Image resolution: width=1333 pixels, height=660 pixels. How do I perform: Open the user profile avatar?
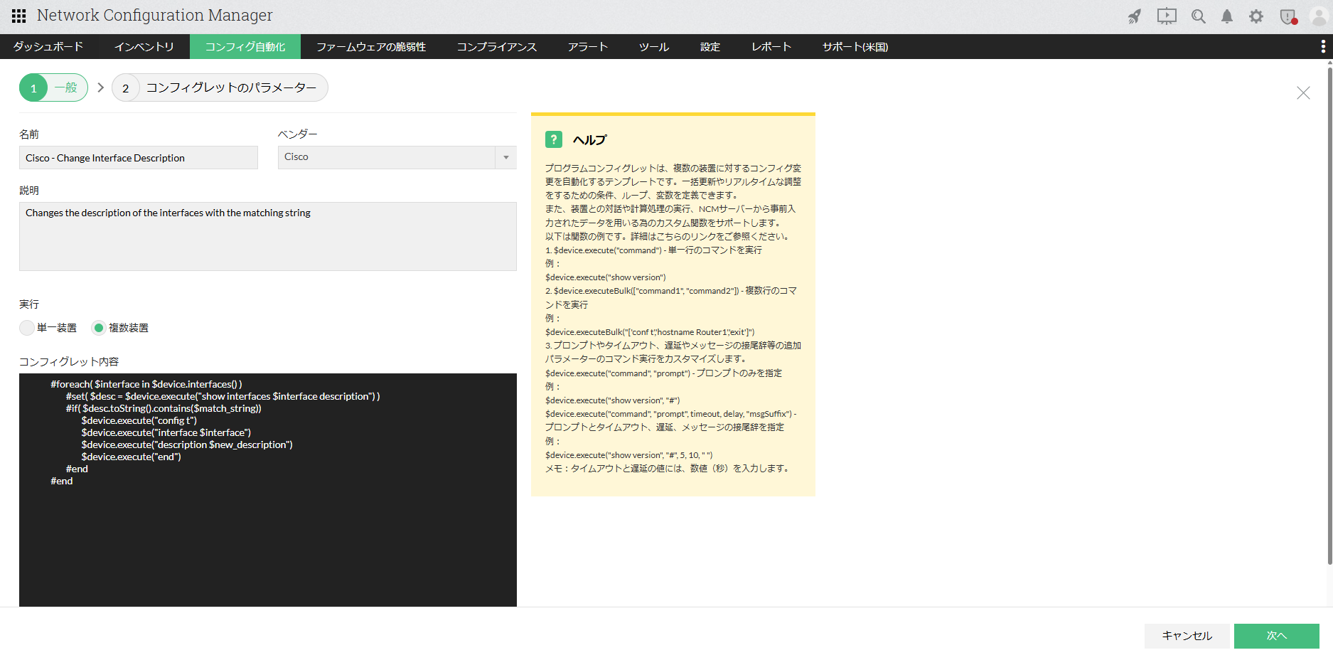click(x=1318, y=16)
